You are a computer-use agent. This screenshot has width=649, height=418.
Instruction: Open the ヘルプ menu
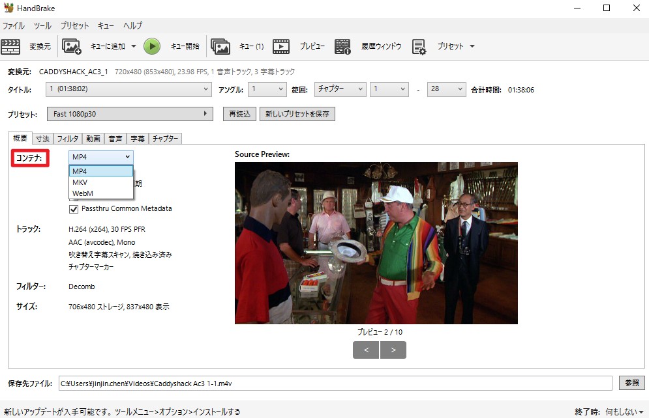pyautogui.click(x=132, y=25)
